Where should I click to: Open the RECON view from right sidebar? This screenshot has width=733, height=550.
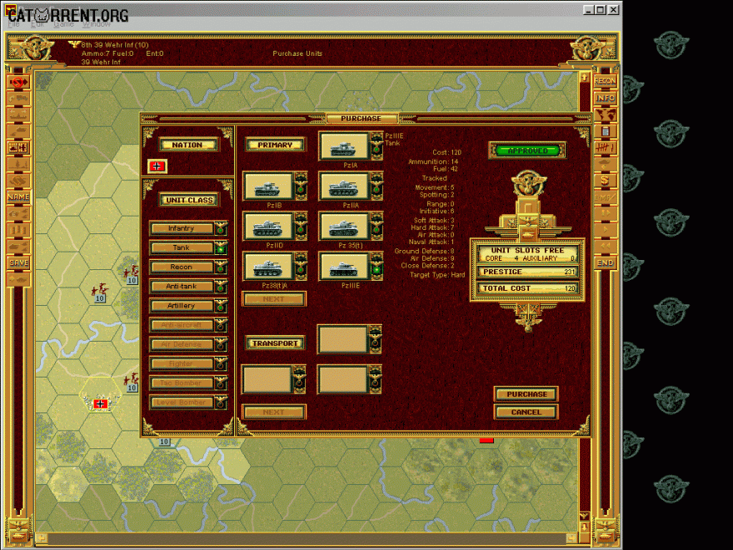click(x=605, y=82)
